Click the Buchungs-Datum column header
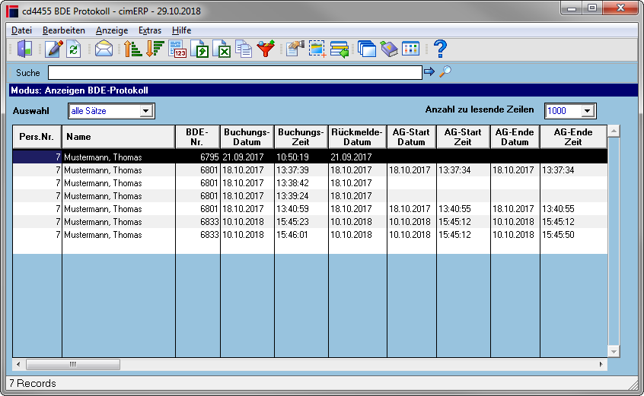This screenshot has height=396, width=644. pyautogui.click(x=247, y=137)
